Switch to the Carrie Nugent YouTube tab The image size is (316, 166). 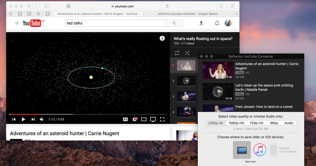click(x=97, y=14)
